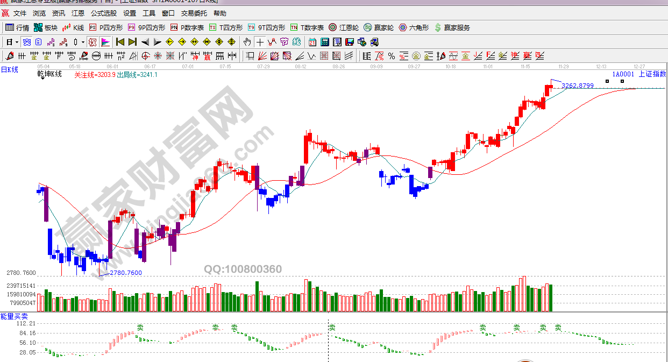Screen dimensions: 668x362
Task: Expand the 乾坤K线 dropdown marker
Action: [x=42, y=79]
